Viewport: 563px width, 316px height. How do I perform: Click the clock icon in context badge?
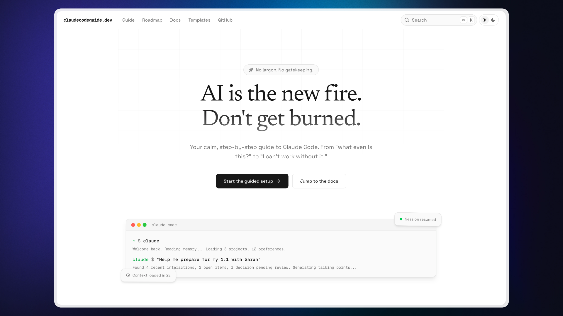coord(128,275)
